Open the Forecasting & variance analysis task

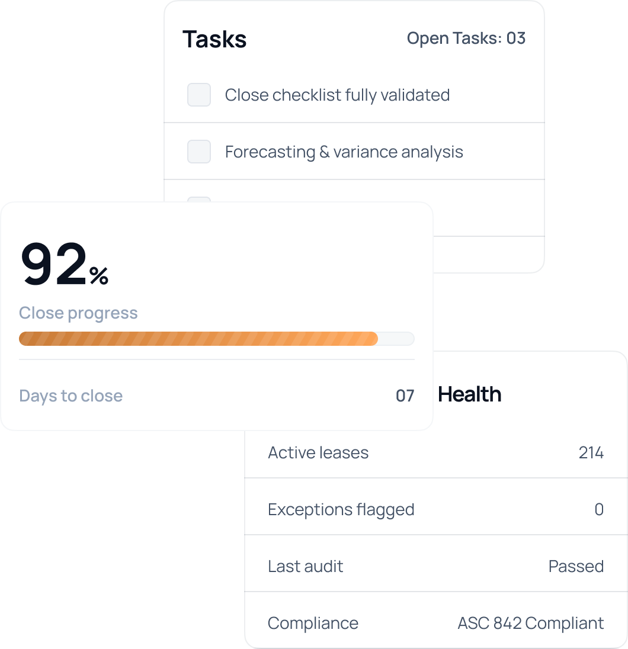344,152
